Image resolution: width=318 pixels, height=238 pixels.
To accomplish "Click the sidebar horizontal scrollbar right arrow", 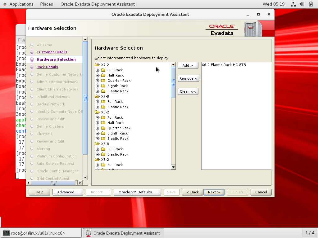I will click(80, 183).
